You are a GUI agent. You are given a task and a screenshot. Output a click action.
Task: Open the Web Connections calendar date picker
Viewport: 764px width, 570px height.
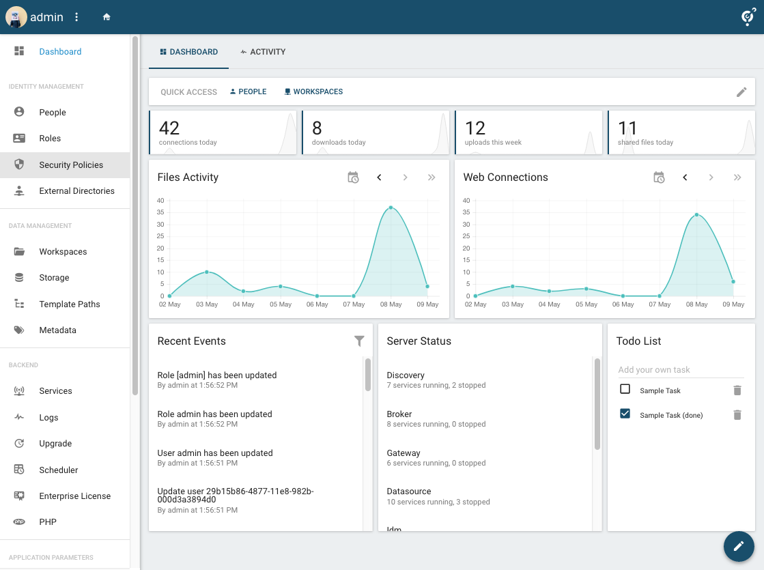click(x=659, y=177)
